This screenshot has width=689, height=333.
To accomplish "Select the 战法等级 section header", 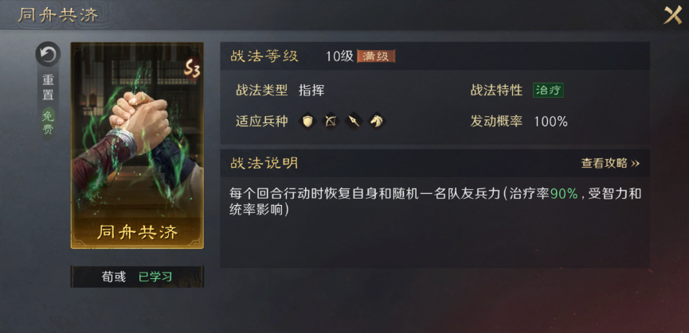I will (x=264, y=56).
